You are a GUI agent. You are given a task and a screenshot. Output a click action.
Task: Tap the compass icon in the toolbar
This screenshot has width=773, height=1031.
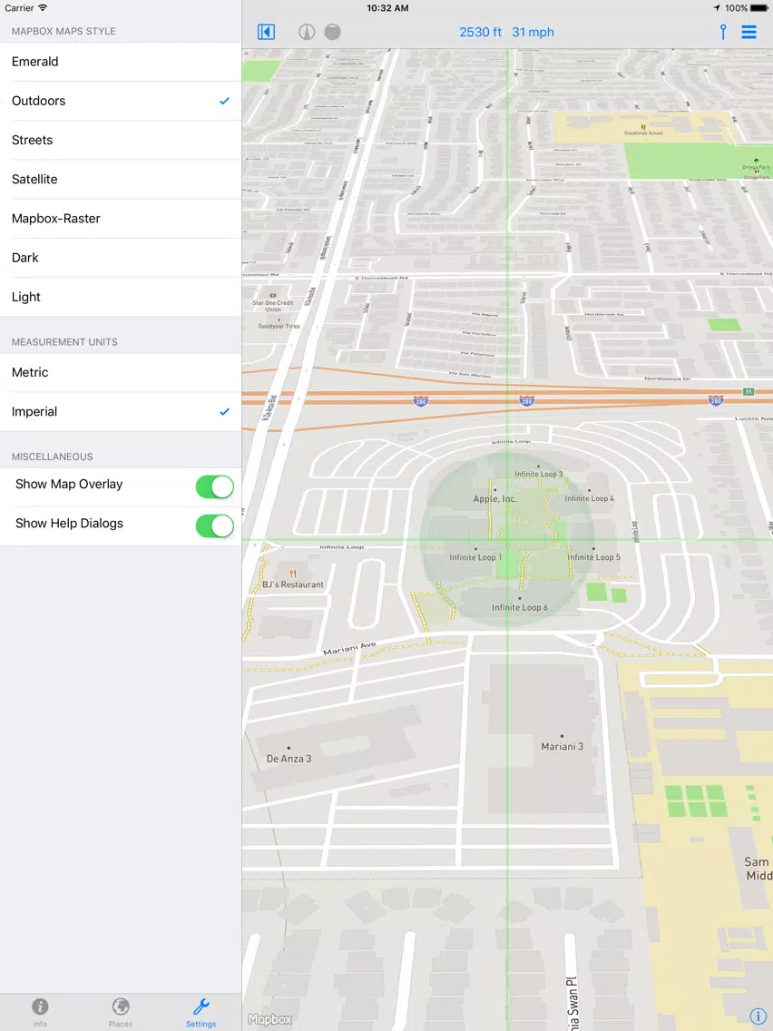[x=307, y=32]
